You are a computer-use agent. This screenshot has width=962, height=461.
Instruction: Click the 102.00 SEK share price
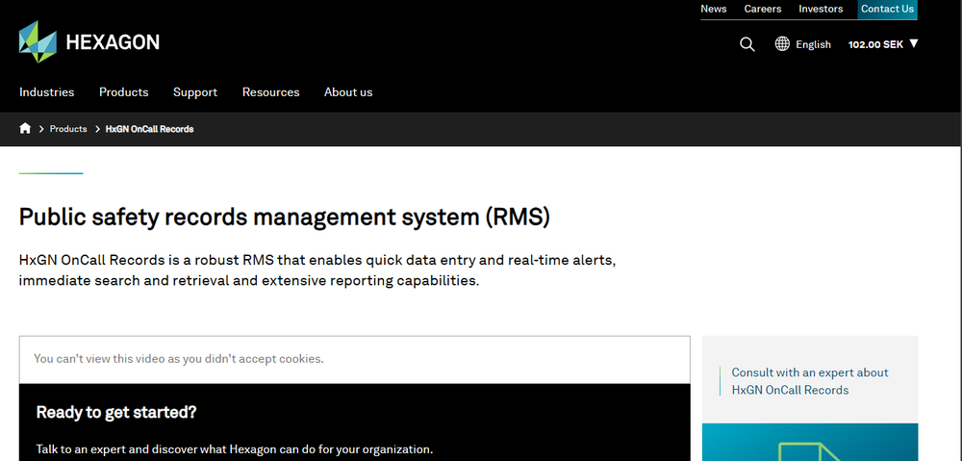(875, 44)
